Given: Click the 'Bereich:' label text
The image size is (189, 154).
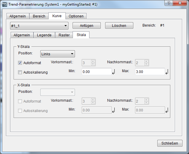Looking at the screenshot, I should (x=149, y=25).
